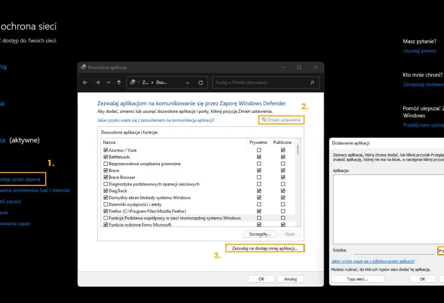Click the up one level arrow
The height and width of the screenshot is (303, 444).
pos(119,83)
